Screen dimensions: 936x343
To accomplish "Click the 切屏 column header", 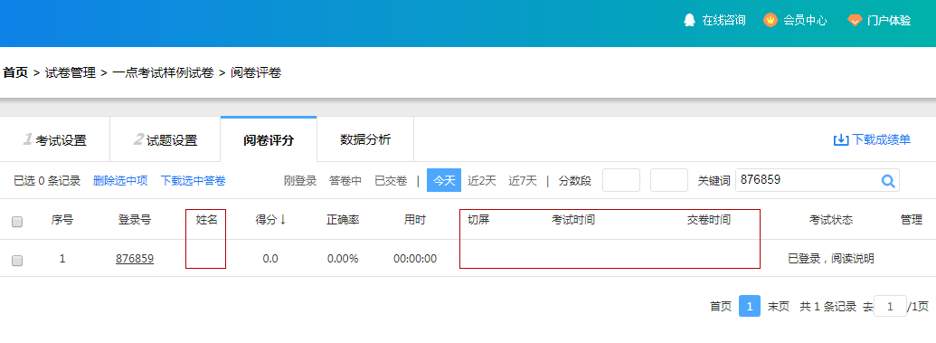I will (x=478, y=220).
